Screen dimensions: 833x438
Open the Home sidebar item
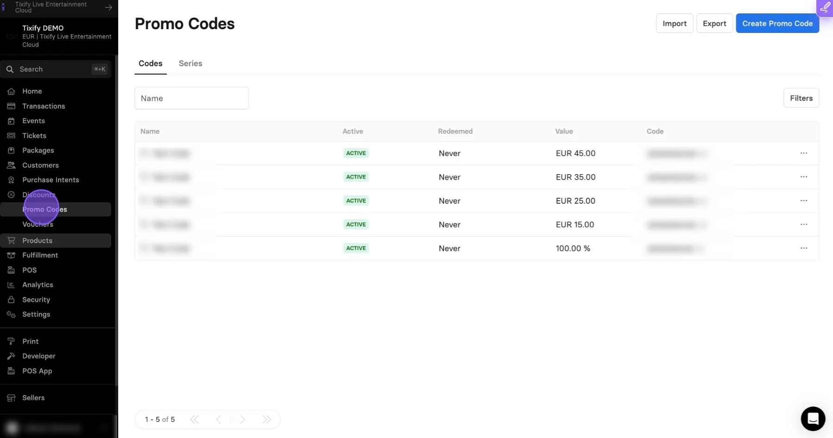point(56,91)
